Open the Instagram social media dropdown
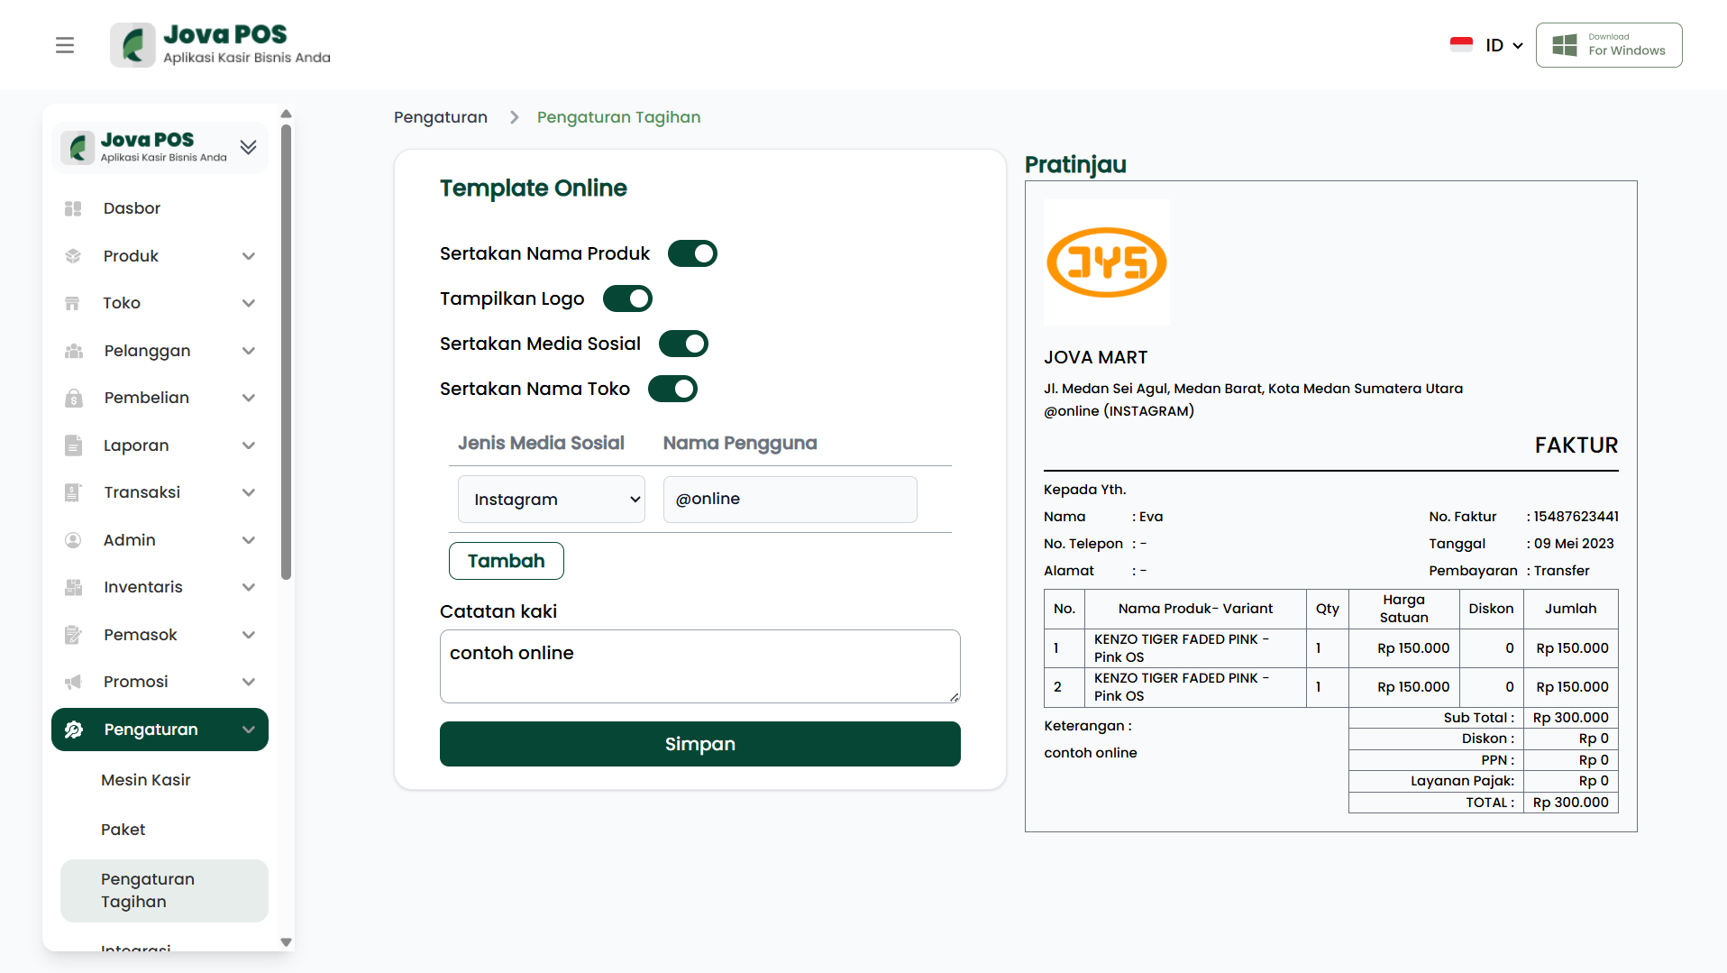This screenshot has height=973, width=1727. (x=551, y=500)
